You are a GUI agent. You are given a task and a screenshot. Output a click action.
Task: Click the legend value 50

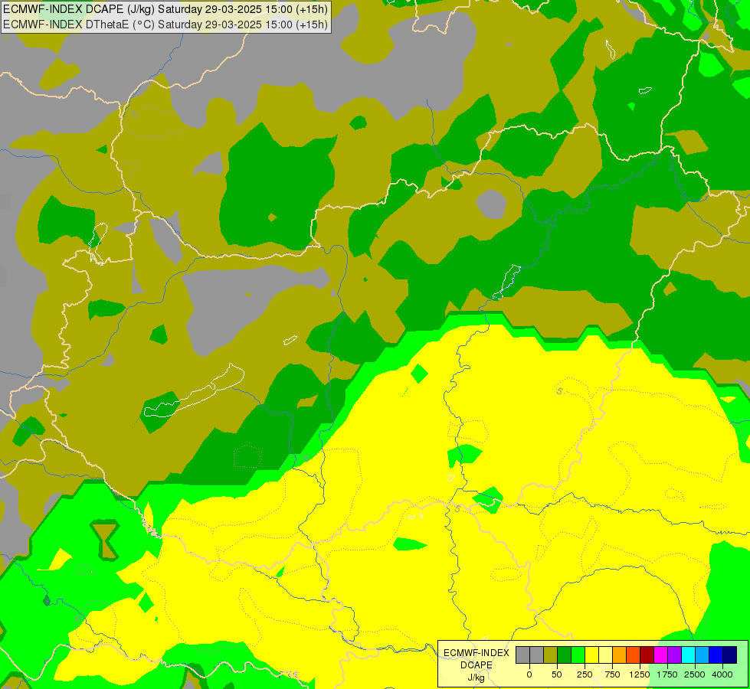[x=557, y=674]
